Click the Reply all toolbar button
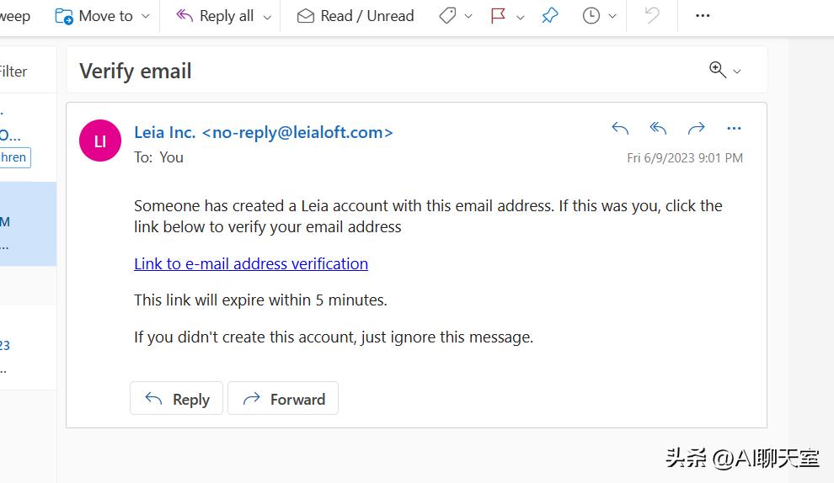This screenshot has width=834, height=483. [x=216, y=16]
